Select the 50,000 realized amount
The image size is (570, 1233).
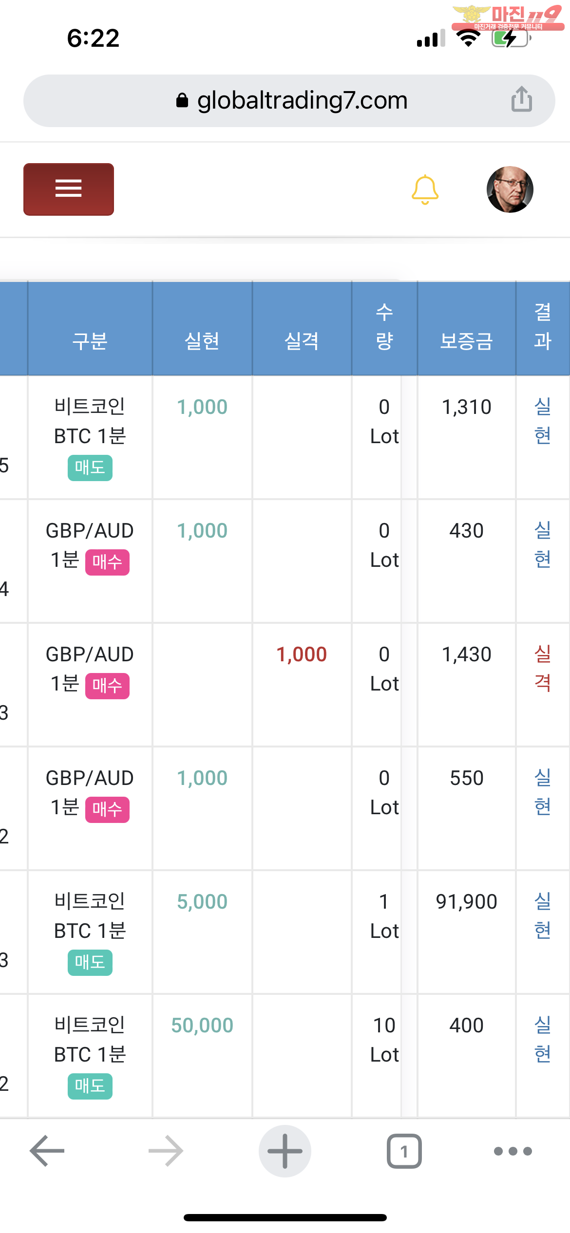click(x=202, y=1025)
